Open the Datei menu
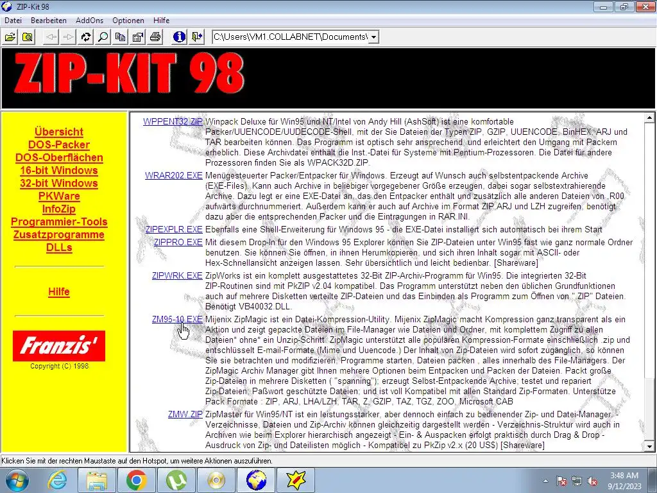The height and width of the screenshot is (493, 657). [13, 20]
